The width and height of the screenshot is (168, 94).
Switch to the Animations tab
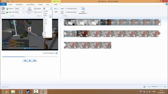pos(19,4)
